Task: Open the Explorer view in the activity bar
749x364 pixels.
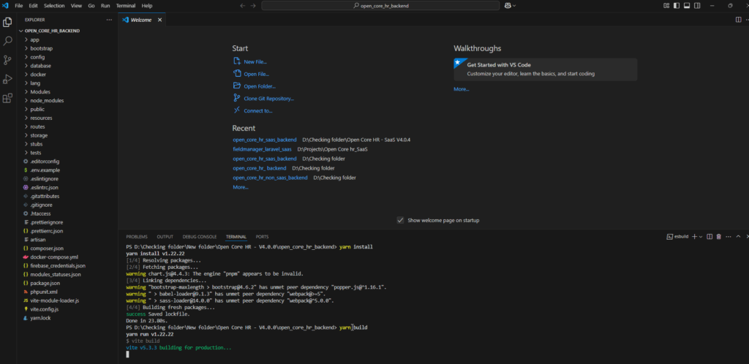Action: (7, 22)
